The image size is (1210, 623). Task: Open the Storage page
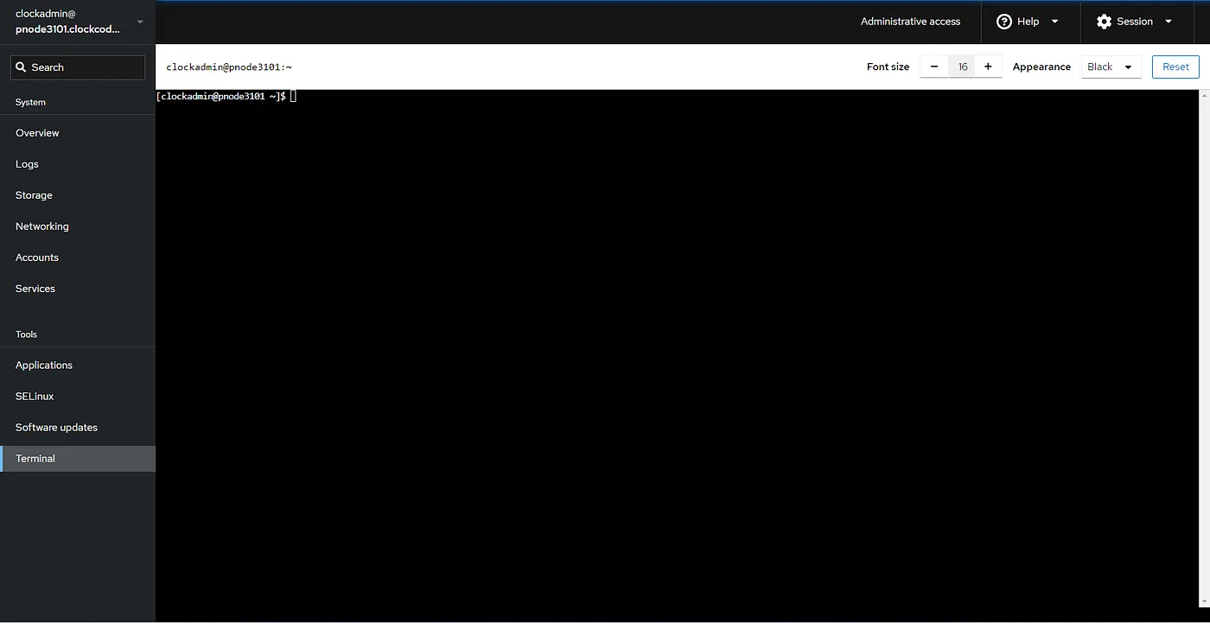[x=78, y=195]
